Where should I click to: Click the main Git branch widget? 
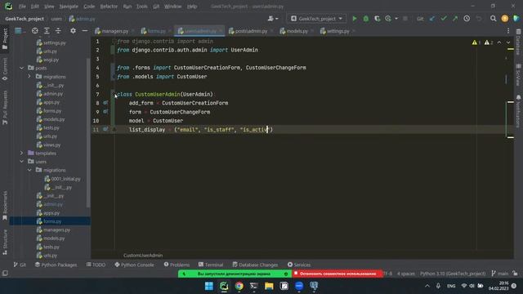point(499,274)
